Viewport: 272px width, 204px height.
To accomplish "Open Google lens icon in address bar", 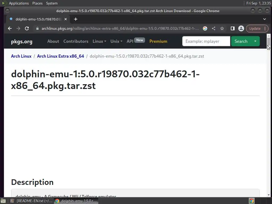I will (x=205, y=28).
